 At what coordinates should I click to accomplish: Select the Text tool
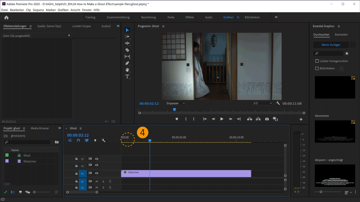(127, 77)
